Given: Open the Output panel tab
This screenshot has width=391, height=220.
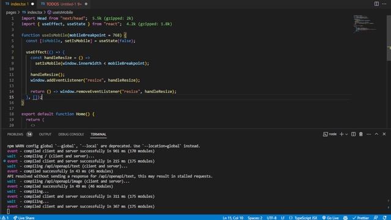Looking at the screenshot, I should click(45, 134).
